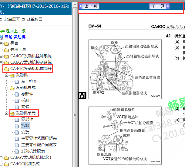Image resolution: width=185 pixels, height=167 pixels.
Task: Select the 发动机单元 tree item
Action: tap(26, 113)
